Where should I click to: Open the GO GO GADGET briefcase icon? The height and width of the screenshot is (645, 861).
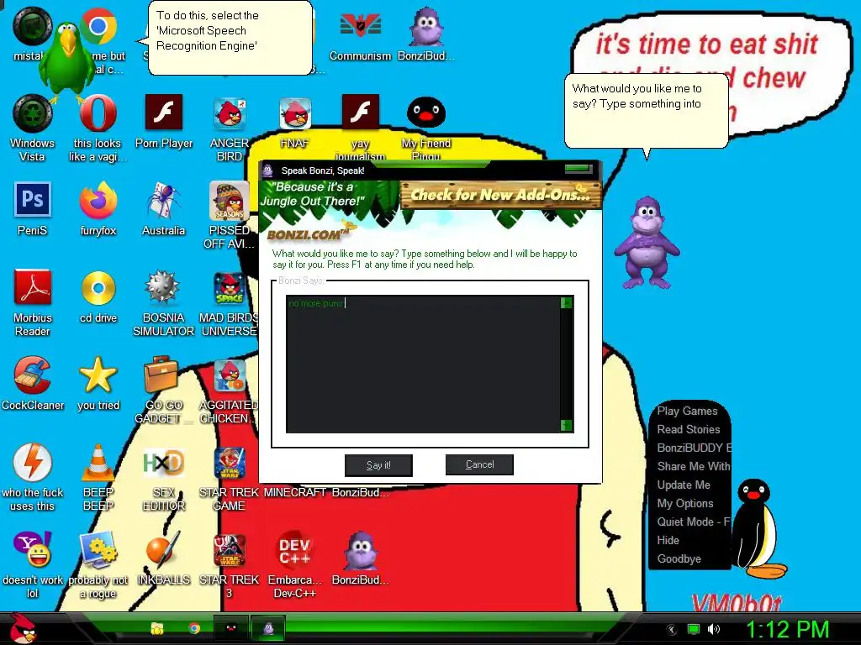pos(161,375)
